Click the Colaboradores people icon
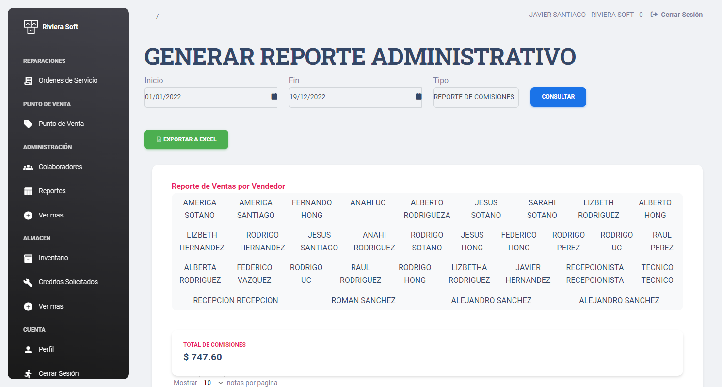722x387 pixels. click(x=29, y=167)
